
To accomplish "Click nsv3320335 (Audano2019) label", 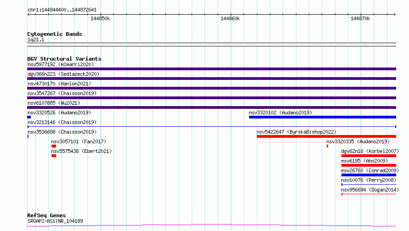I will (x=358, y=141).
